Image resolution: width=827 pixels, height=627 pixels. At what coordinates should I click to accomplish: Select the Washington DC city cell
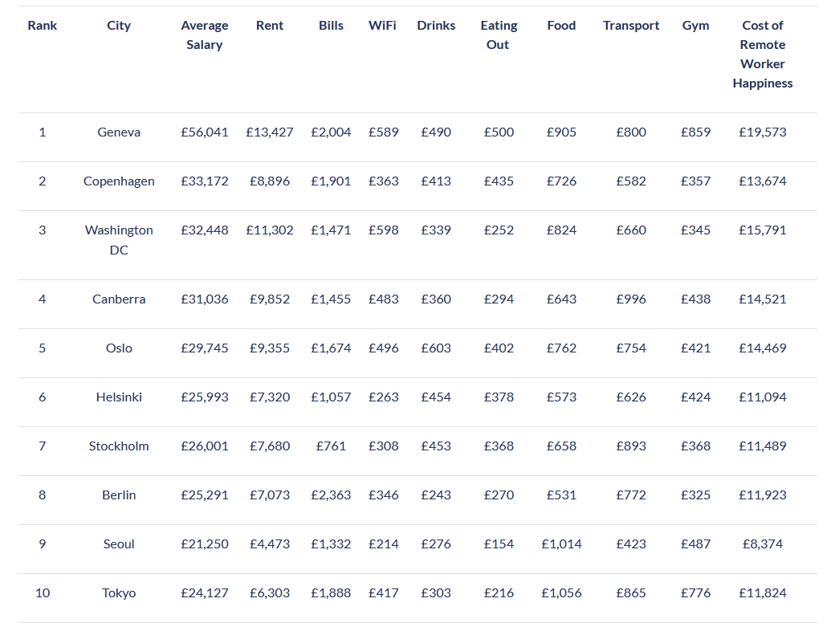point(119,240)
